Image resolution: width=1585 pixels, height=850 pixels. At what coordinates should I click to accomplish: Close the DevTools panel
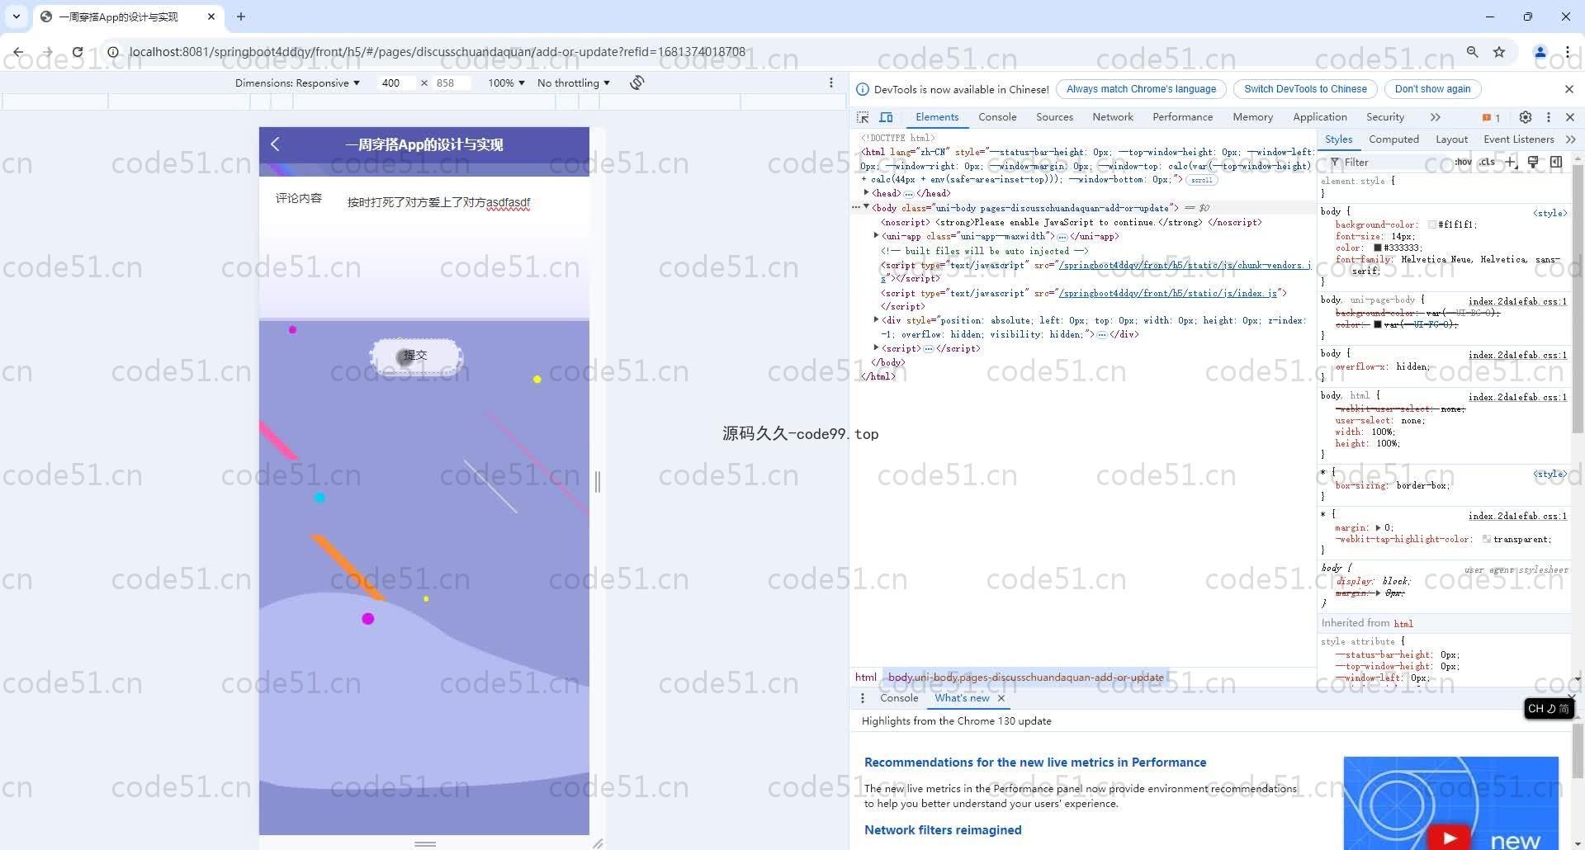point(1570,117)
